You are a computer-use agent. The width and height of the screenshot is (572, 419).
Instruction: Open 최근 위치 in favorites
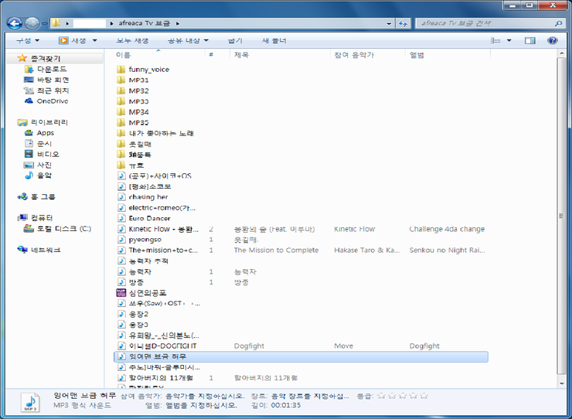coord(46,90)
